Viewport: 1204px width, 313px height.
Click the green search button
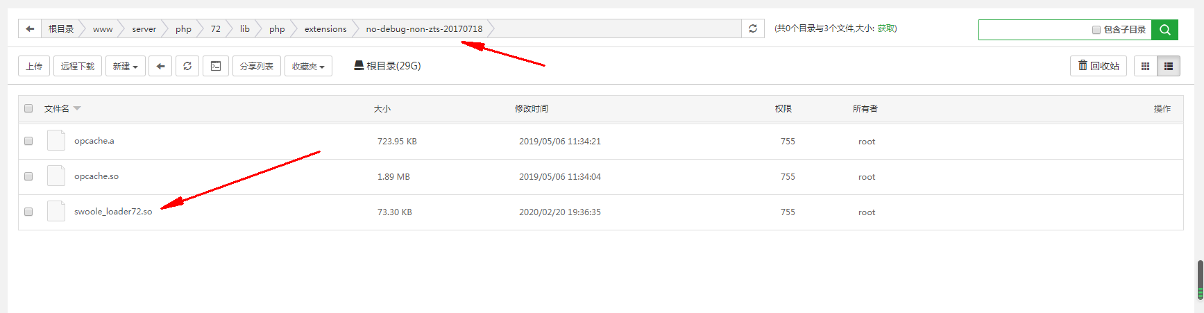pos(1165,30)
